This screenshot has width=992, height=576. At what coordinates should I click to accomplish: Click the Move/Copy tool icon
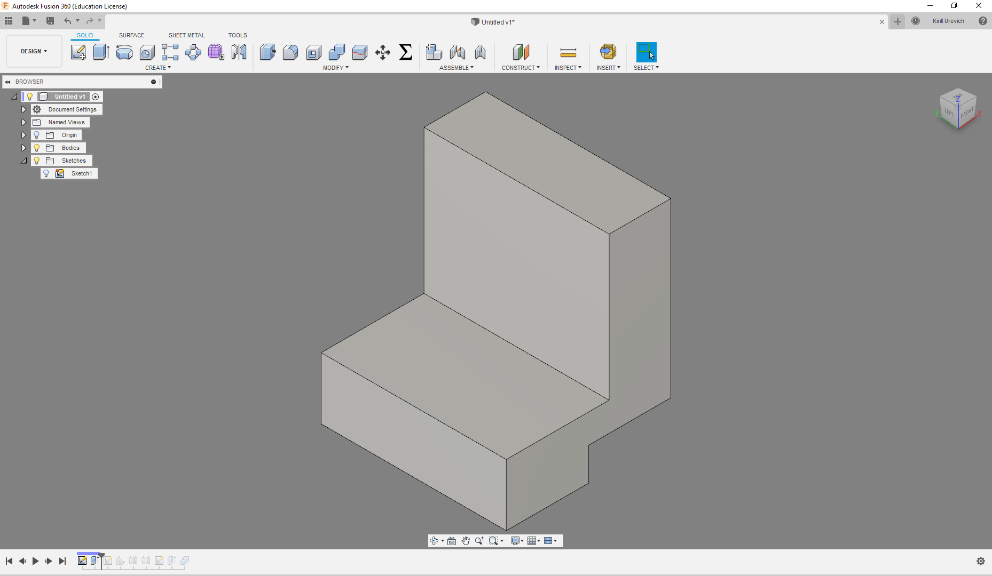point(383,52)
